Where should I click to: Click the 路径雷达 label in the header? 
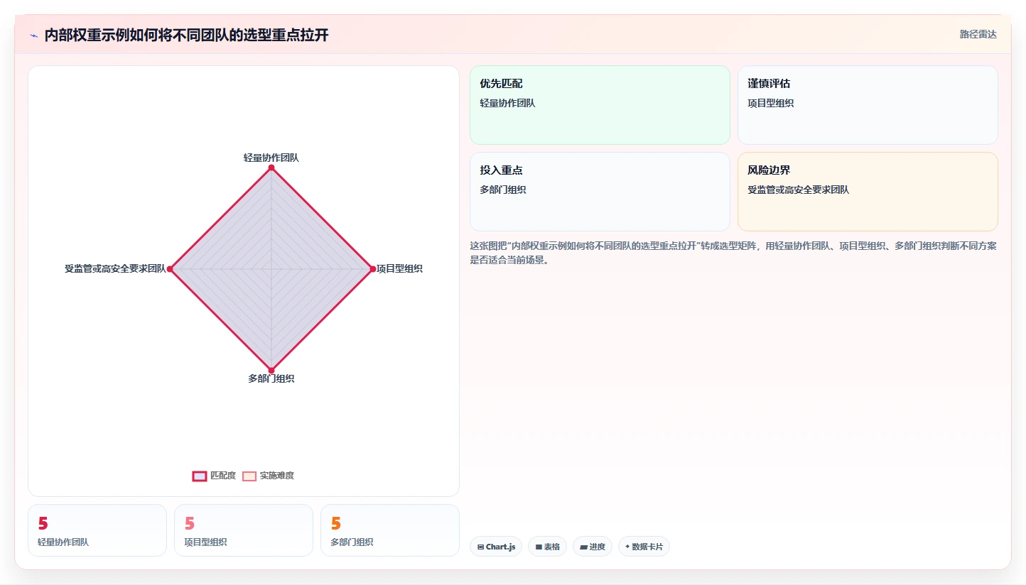pyautogui.click(x=978, y=34)
